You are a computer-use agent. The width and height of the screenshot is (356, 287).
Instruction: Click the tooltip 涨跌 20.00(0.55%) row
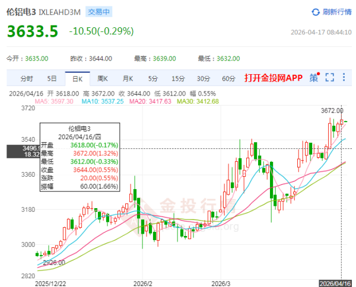pos(80,178)
